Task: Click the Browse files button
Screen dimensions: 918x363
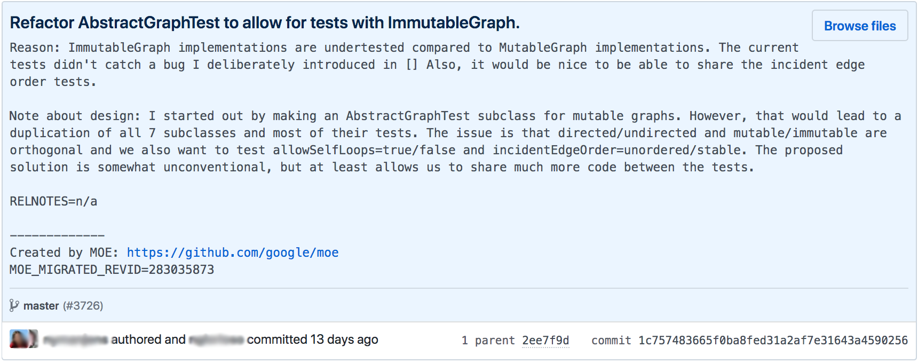Action: click(x=859, y=26)
